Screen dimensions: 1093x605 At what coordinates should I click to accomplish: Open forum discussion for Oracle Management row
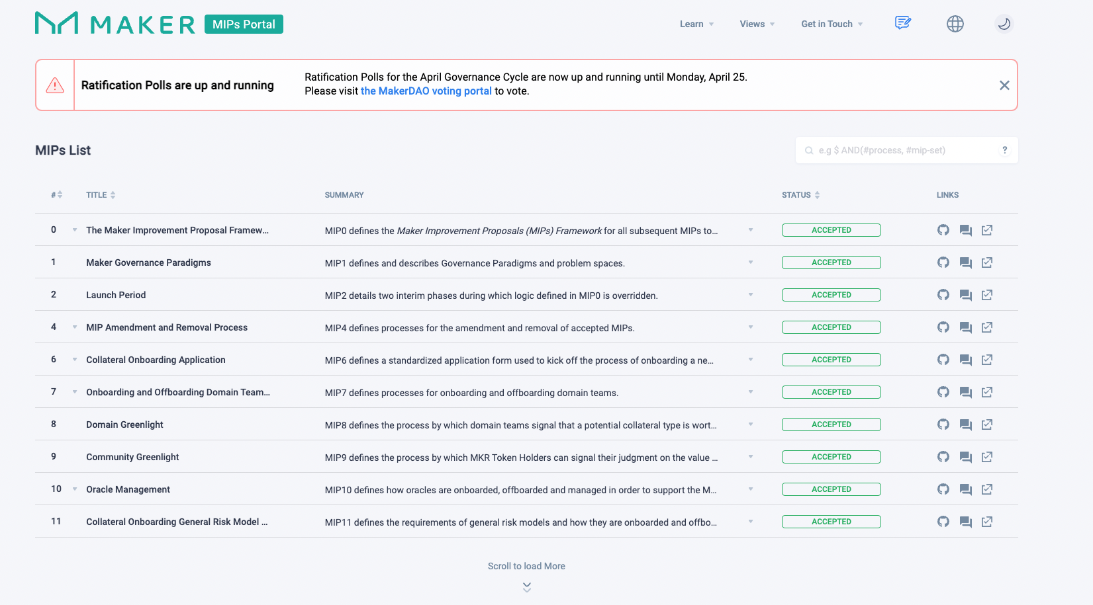966,490
